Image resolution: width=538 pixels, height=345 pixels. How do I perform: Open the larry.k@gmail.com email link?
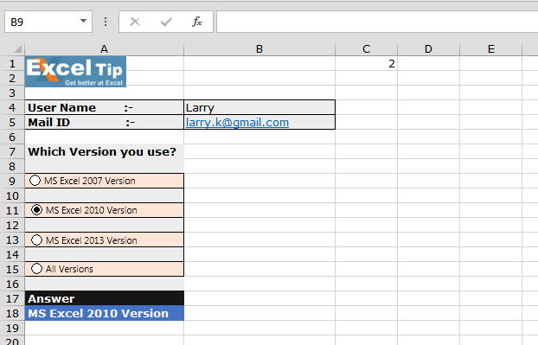click(237, 123)
